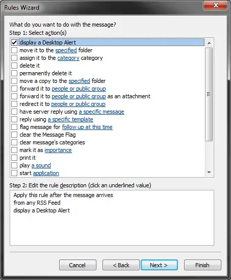The height and width of the screenshot is (280, 231).
Task: Check the flag message for follow up box
Action: 14,127
